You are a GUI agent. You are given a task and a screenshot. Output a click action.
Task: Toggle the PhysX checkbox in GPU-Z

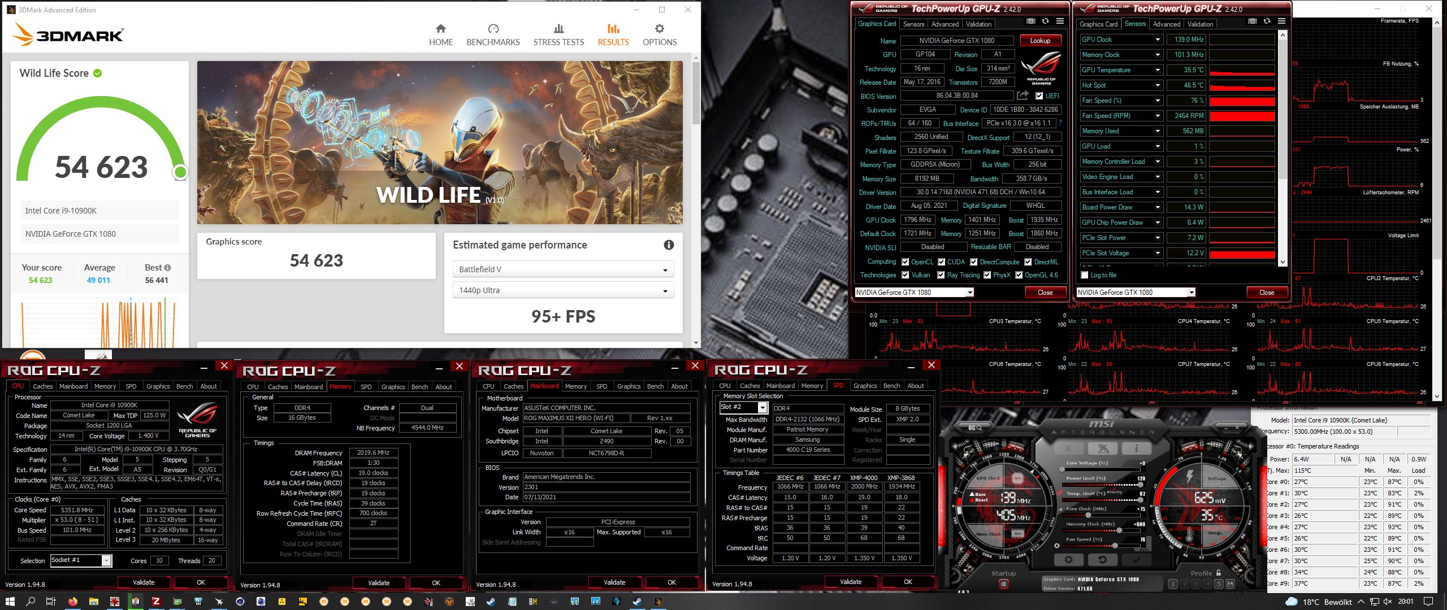coord(987,275)
